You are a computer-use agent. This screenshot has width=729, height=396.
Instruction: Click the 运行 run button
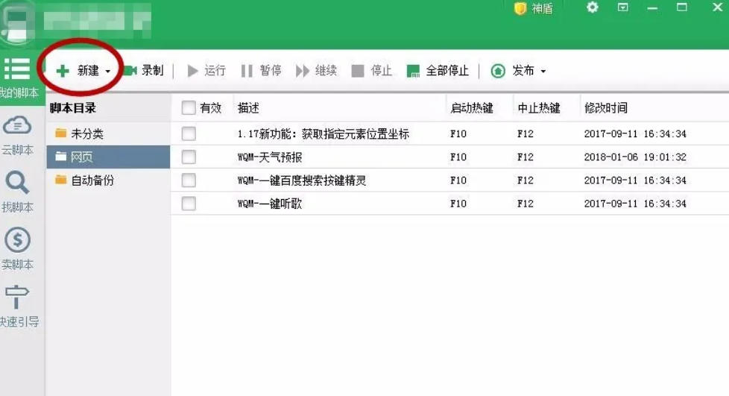[x=206, y=71]
